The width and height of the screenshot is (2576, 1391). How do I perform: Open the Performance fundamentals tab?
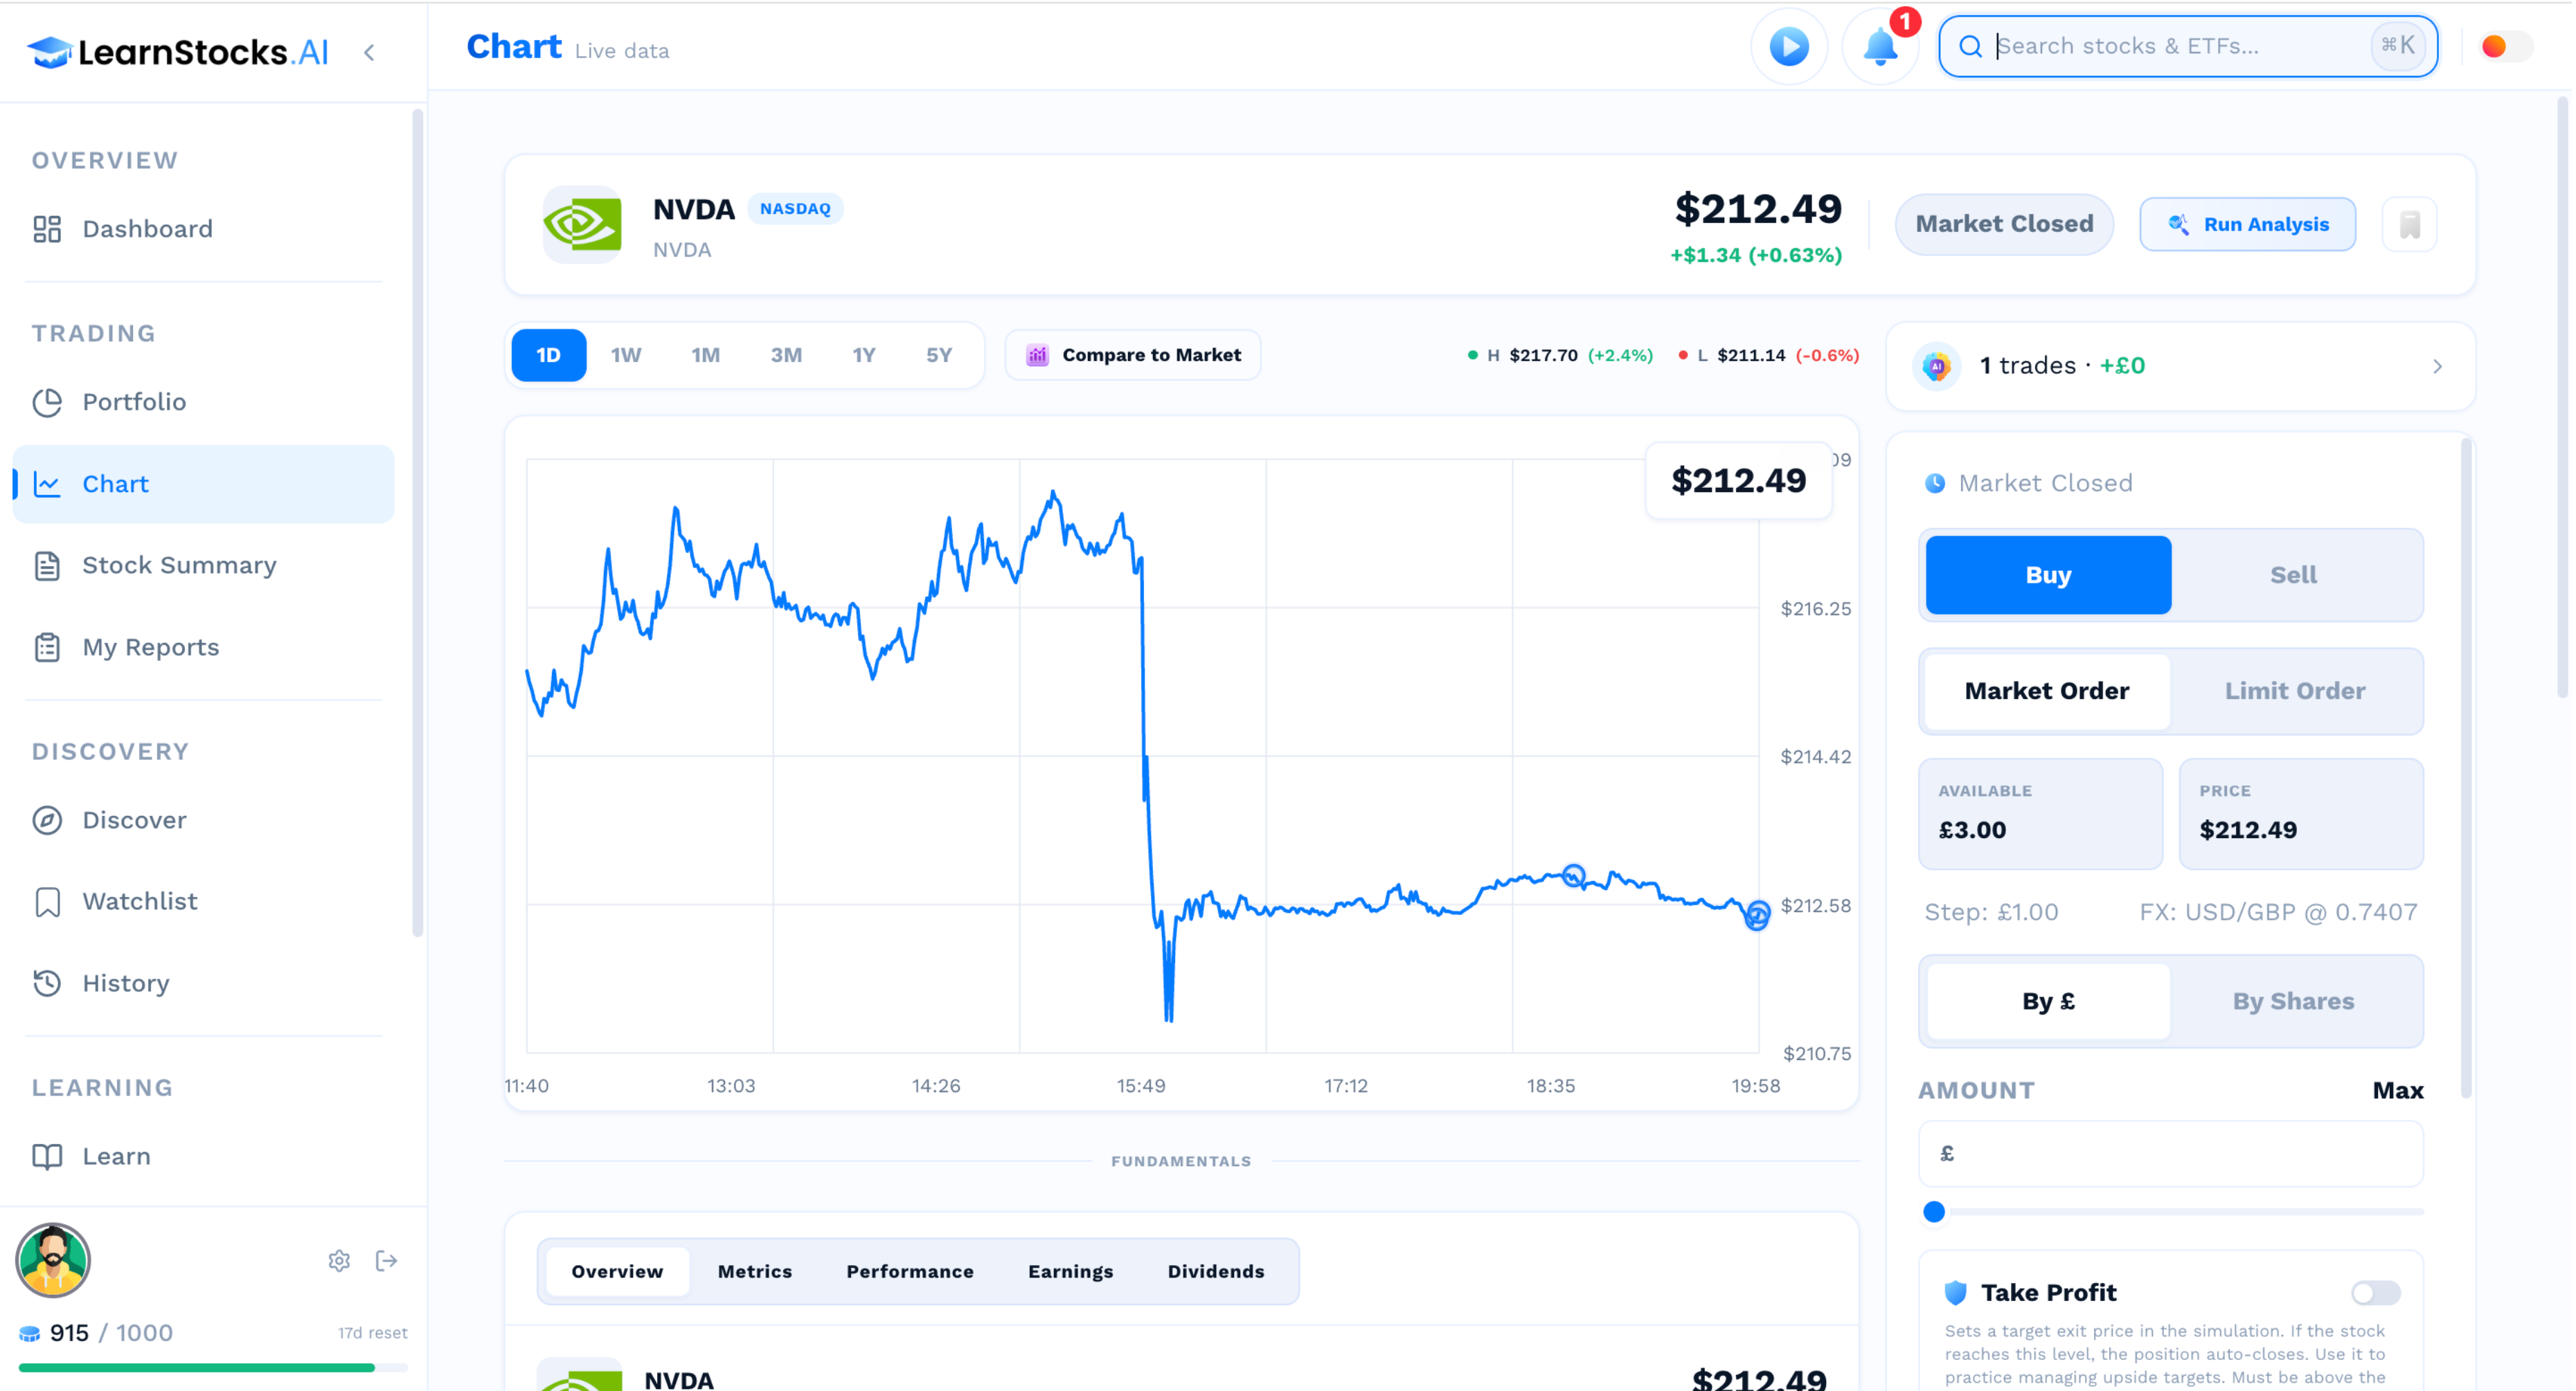pos(909,1271)
